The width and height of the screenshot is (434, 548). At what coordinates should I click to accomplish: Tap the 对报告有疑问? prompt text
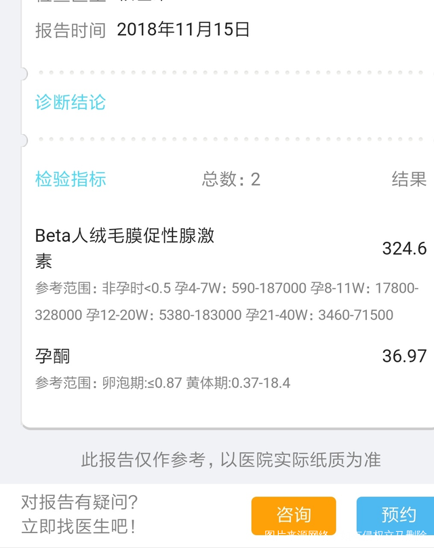(79, 502)
